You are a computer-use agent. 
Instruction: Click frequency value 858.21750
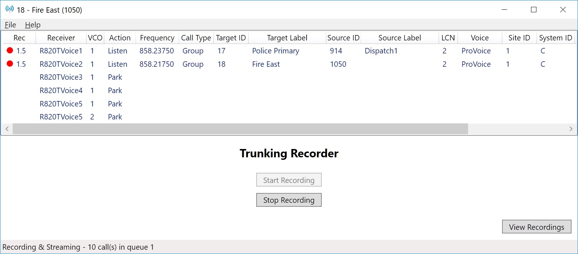(x=157, y=64)
